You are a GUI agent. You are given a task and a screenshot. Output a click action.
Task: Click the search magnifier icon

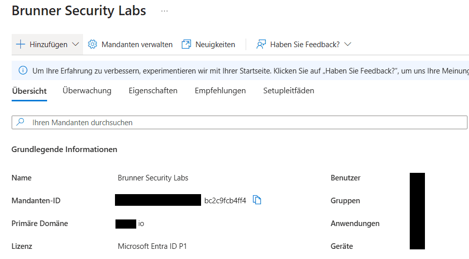(20, 122)
